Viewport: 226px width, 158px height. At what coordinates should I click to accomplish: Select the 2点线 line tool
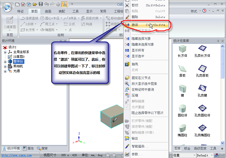point(27,24)
